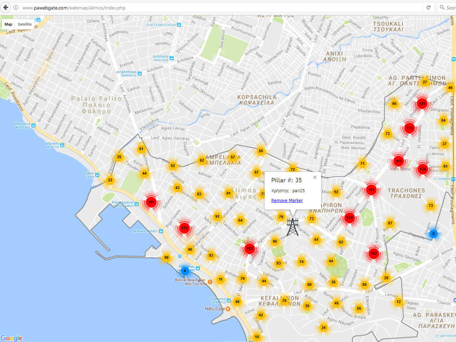Select red marker 163
The image size is (456, 342).
coord(249,248)
